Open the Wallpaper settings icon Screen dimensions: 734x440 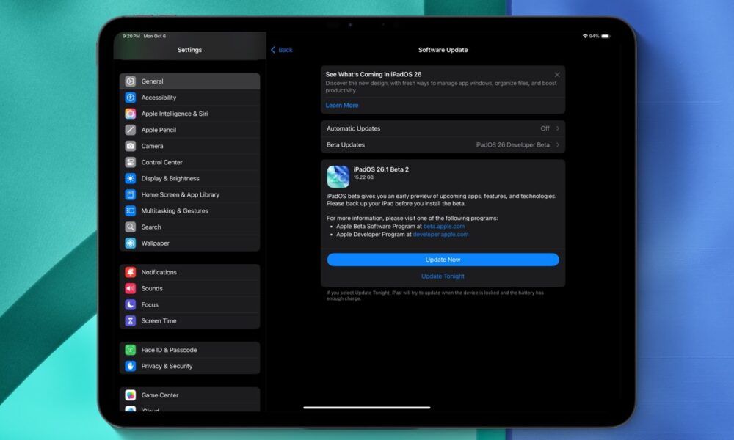coord(130,243)
